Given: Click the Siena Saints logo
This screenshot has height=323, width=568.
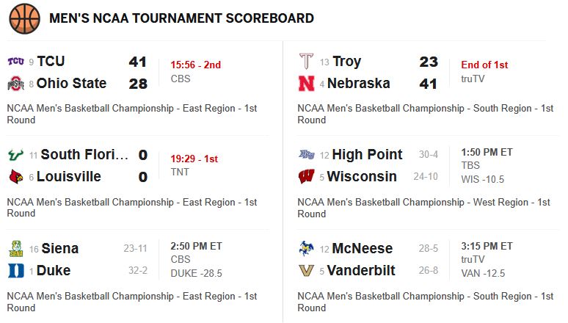Looking at the screenshot, I should (x=15, y=249).
